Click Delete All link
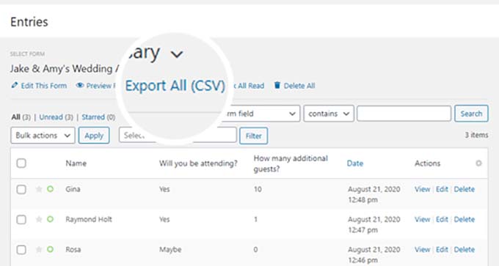 [299, 86]
